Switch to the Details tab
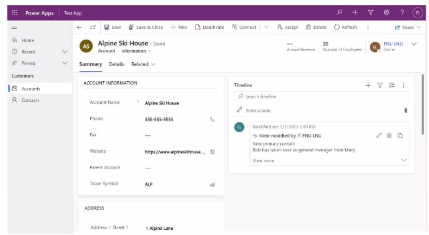The height and width of the screenshot is (235, 429). click(x=116, y=64)
